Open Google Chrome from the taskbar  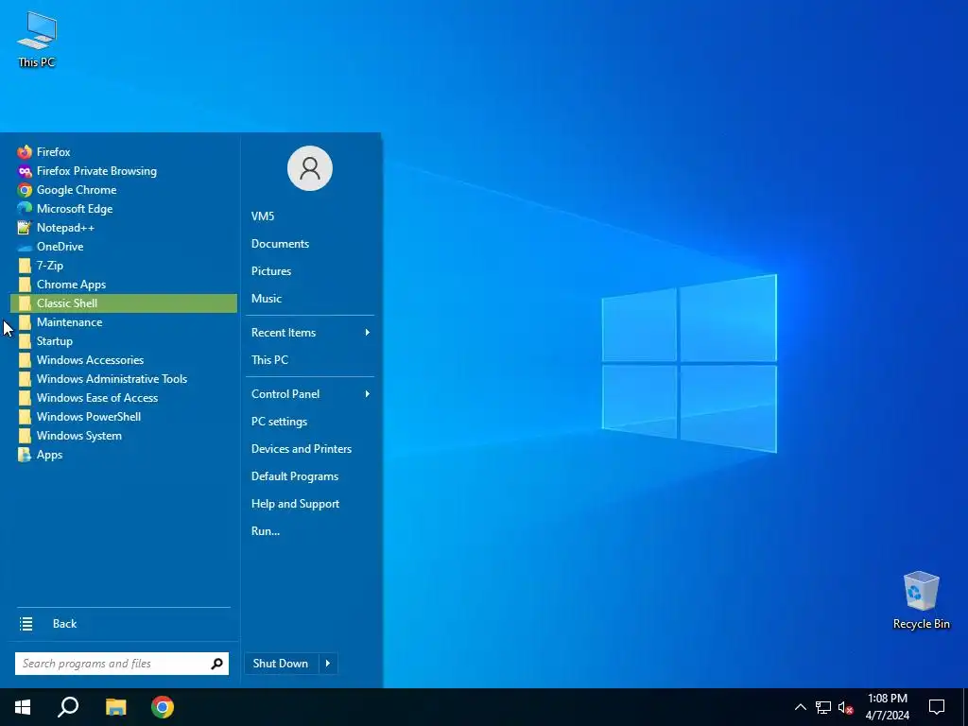coord(163,707)
